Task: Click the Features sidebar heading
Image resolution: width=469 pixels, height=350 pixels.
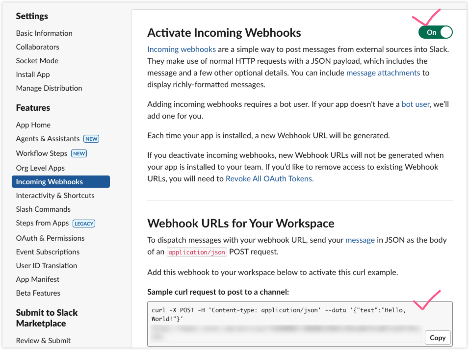Action: (x=33, y=108)
